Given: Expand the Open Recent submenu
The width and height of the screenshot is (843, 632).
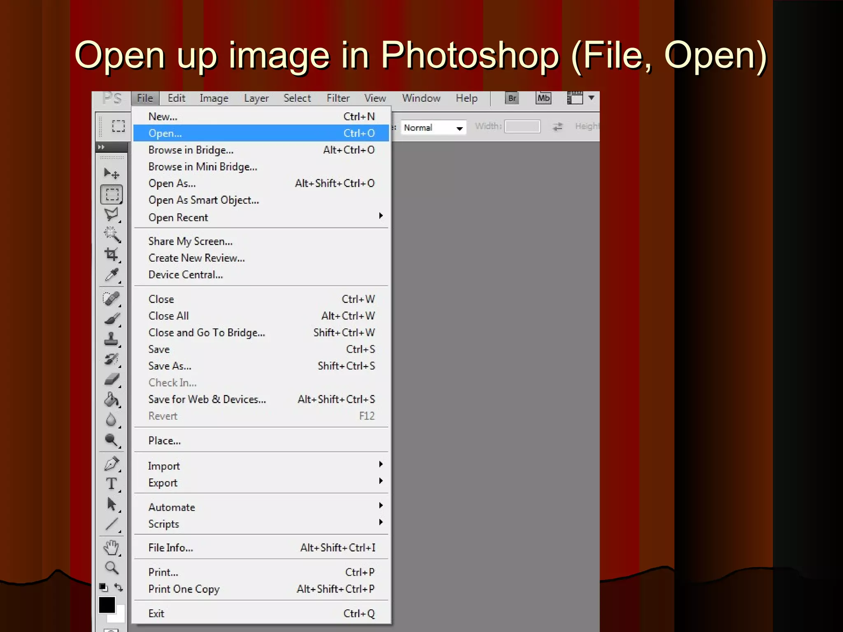Looking at the screenshot, I should pyautogui.click(x=261, y=217).
